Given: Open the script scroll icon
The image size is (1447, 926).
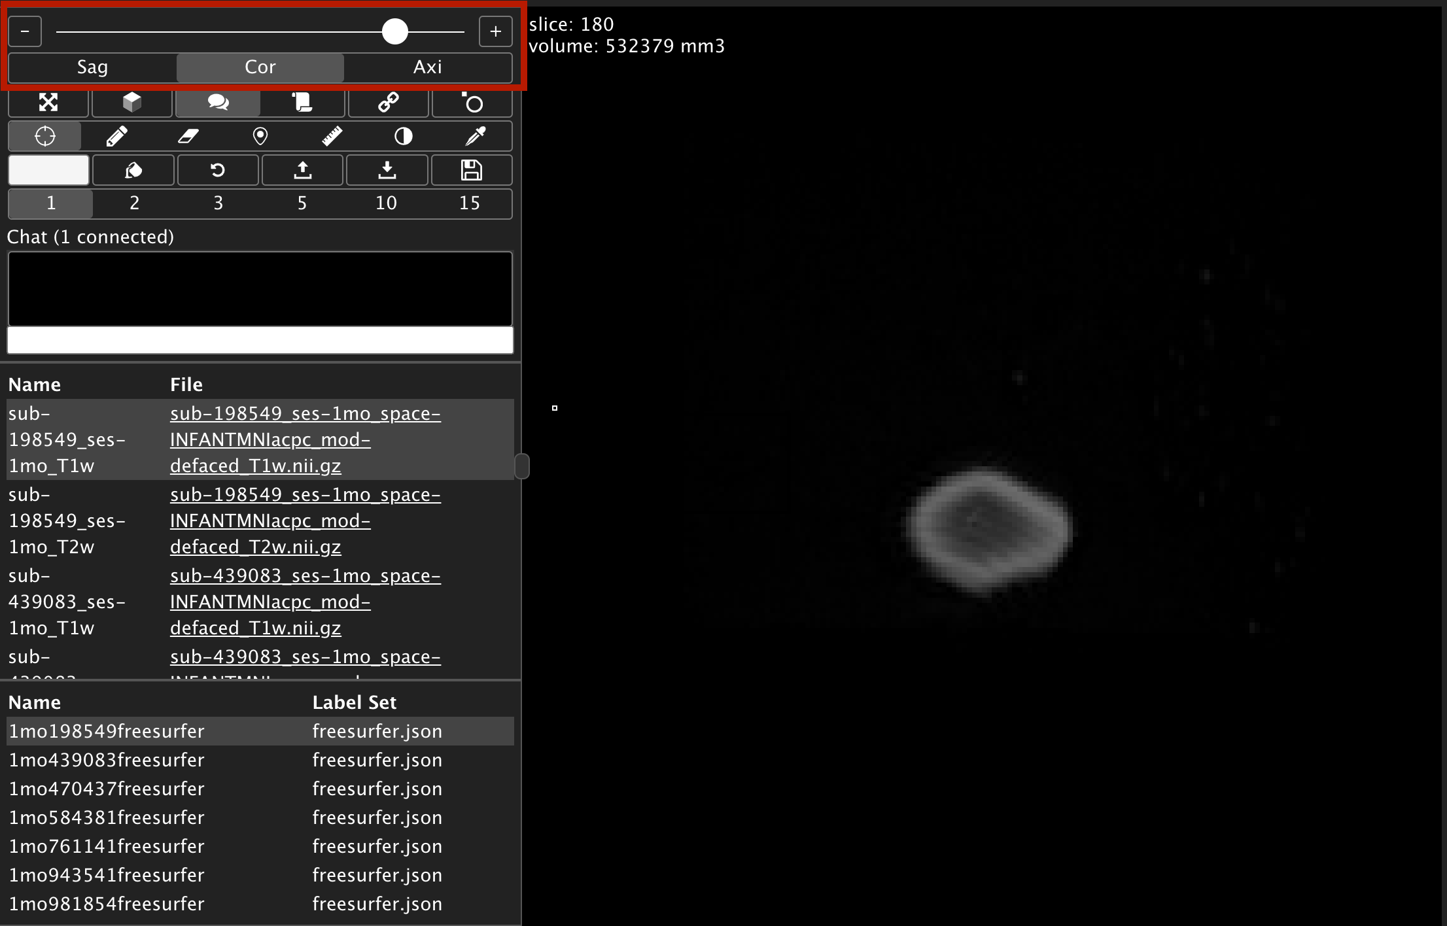Looking at the screenshot, I should (x=302, y=103).
